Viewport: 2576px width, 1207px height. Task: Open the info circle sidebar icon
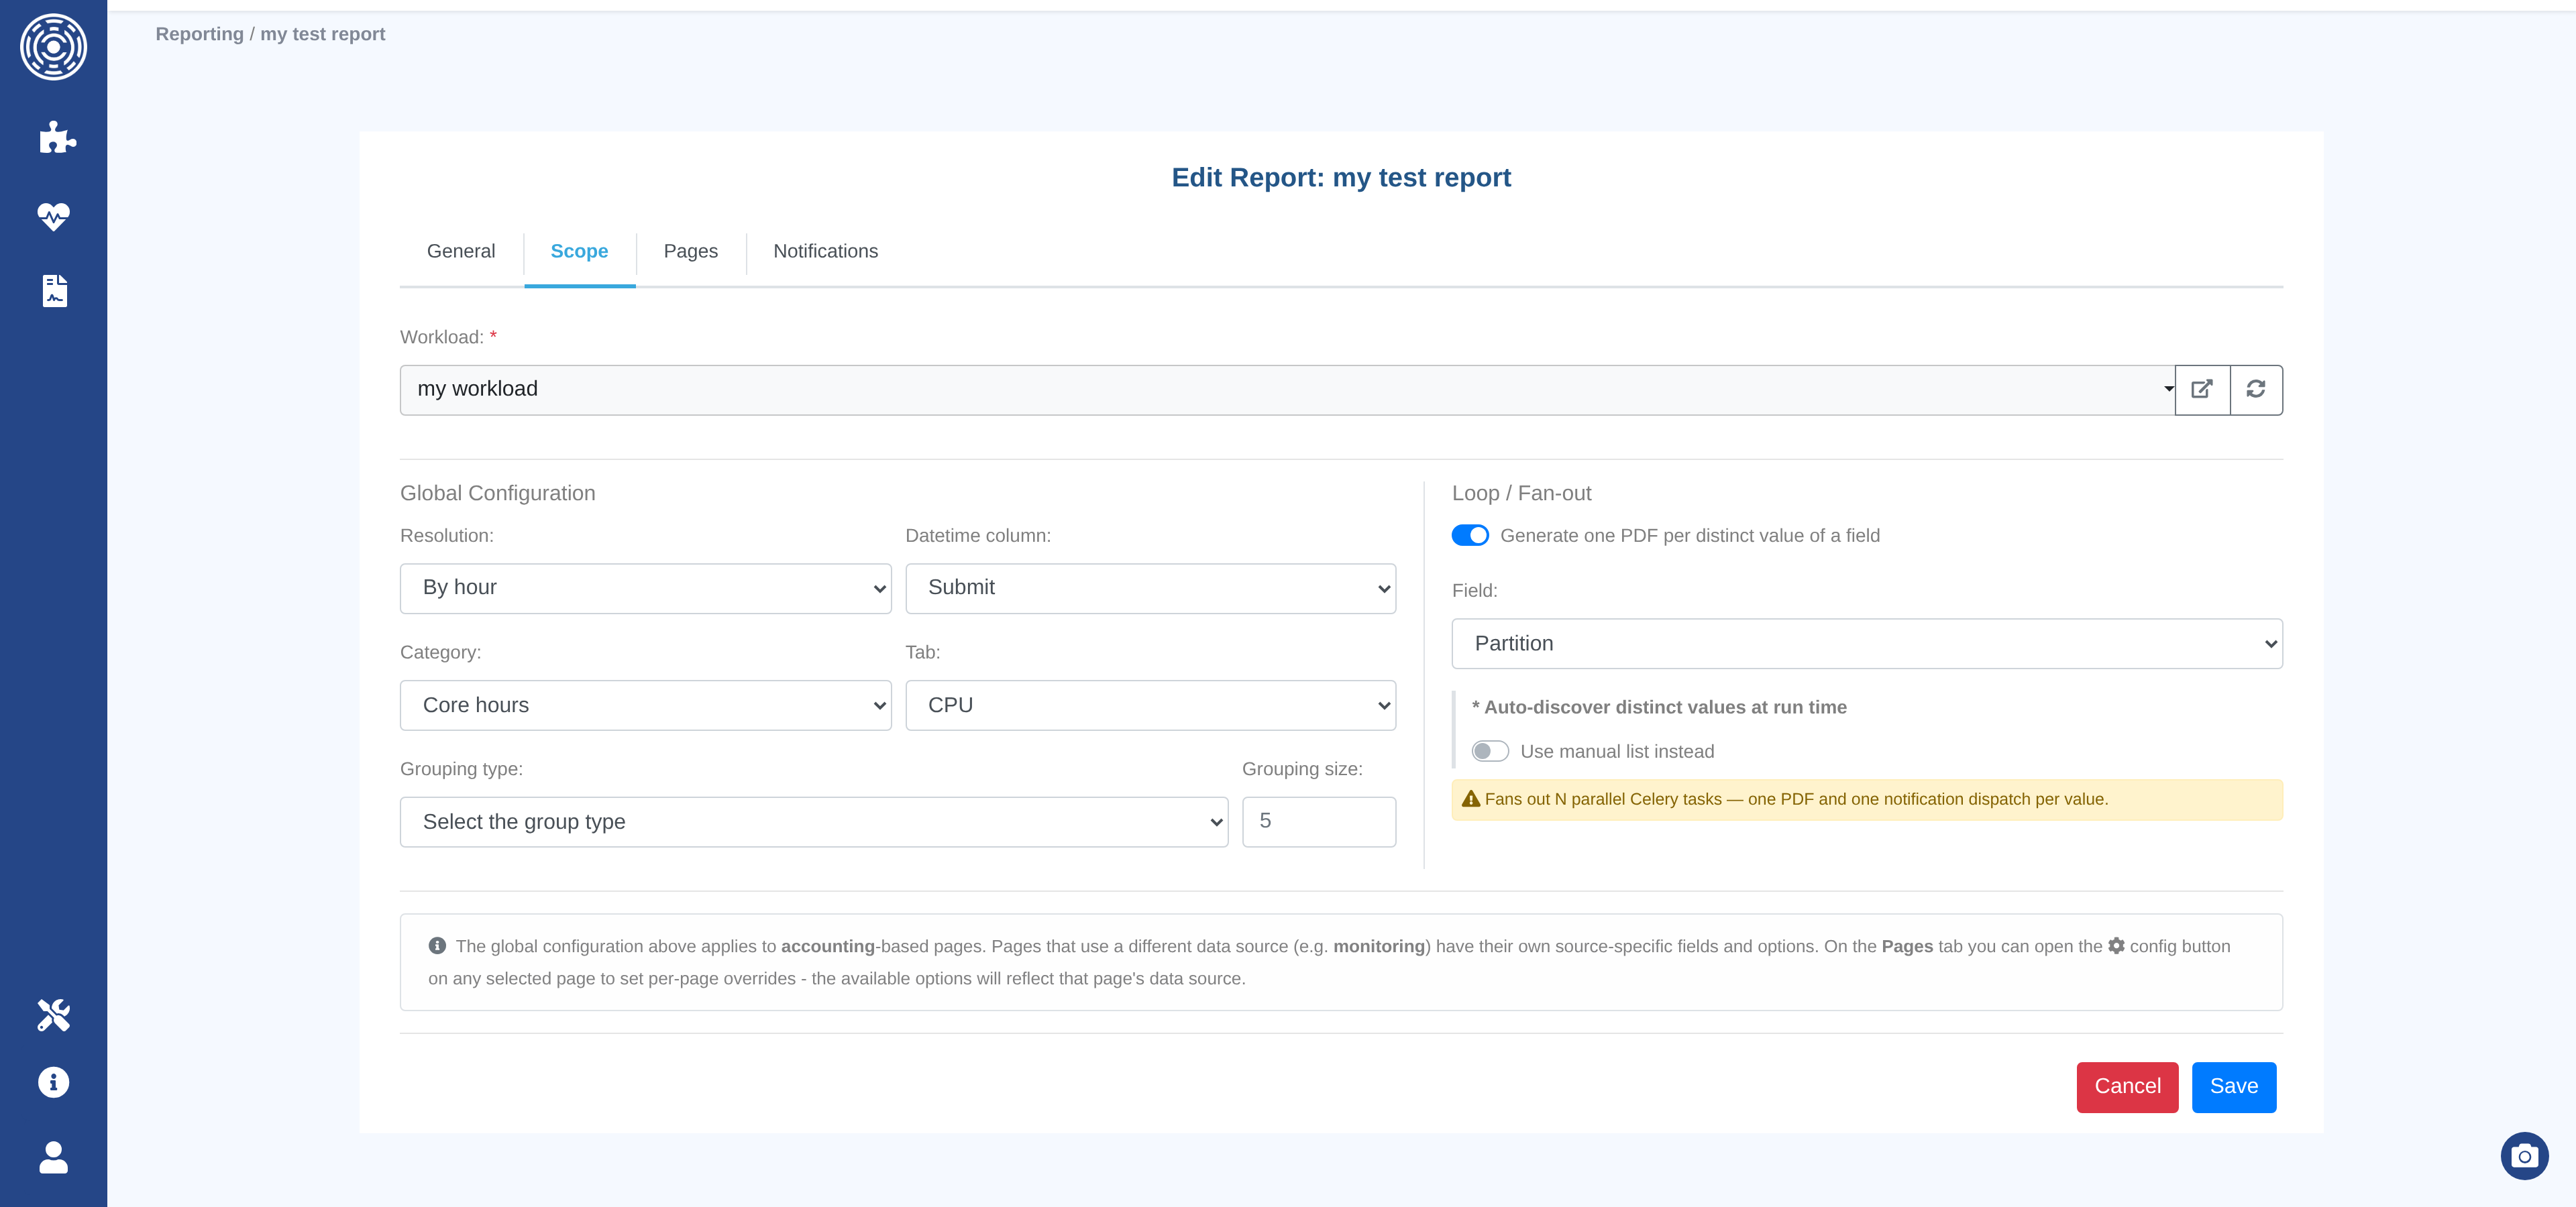[54, 1082]
